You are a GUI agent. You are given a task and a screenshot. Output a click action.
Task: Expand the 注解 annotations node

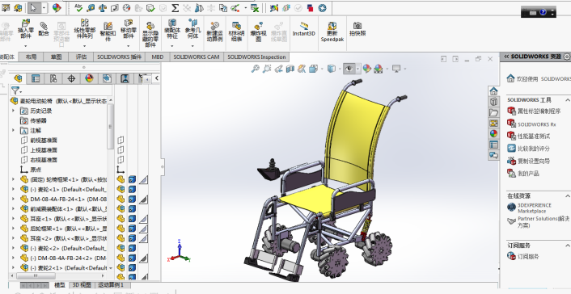tap(14, 130)
